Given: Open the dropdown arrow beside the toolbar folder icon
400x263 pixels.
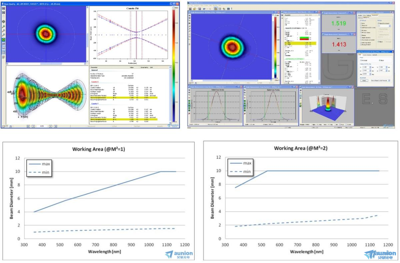Looking at the screenshot, I should tap(197, 9).
